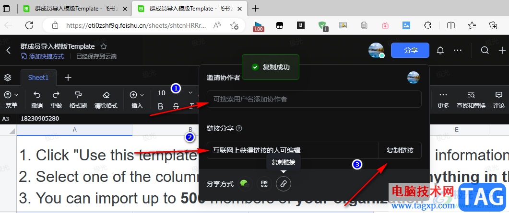Click the browser refresh icon
The width and height of the screenshot is (509, 213).
30,25
